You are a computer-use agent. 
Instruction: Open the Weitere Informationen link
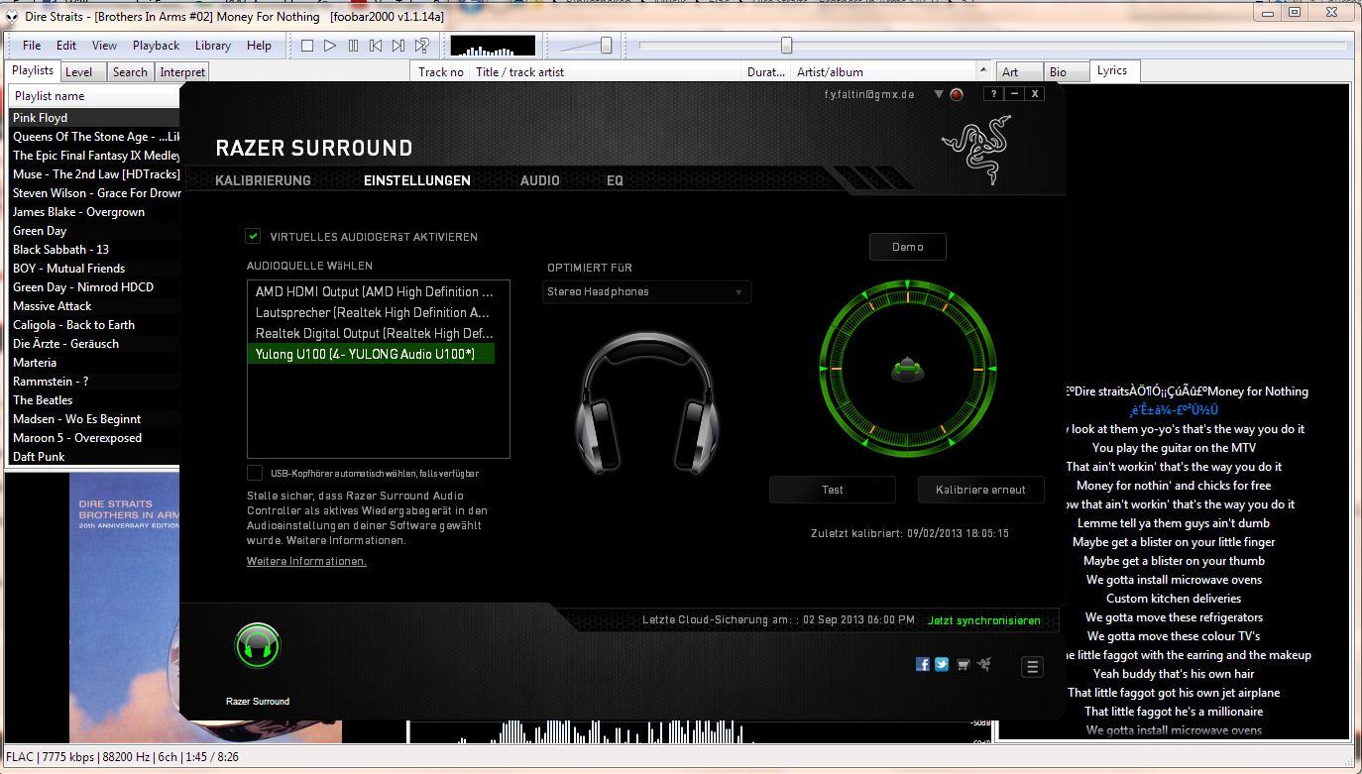point(306,561)
